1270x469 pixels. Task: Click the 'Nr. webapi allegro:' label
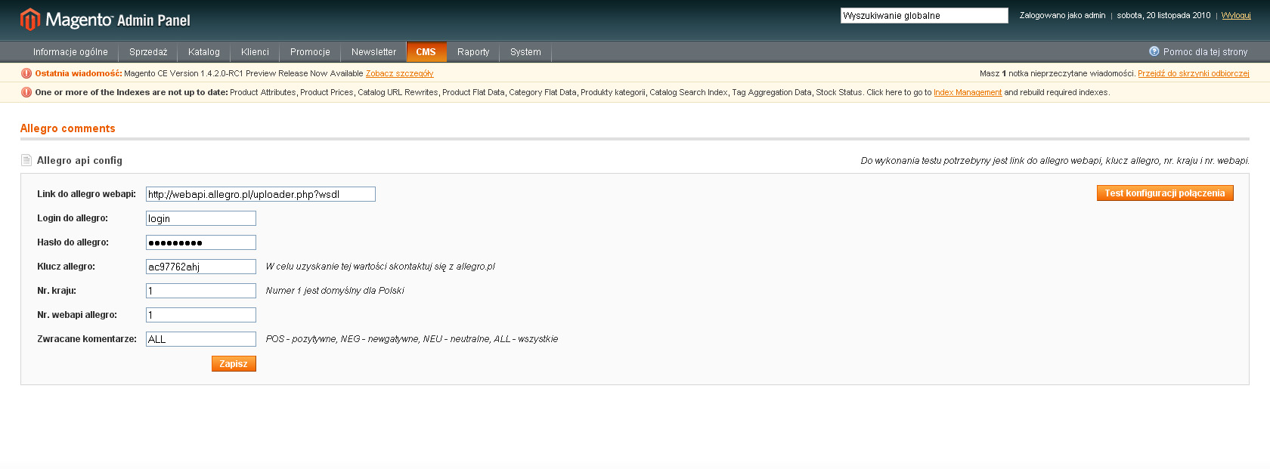tap(77, 315)
